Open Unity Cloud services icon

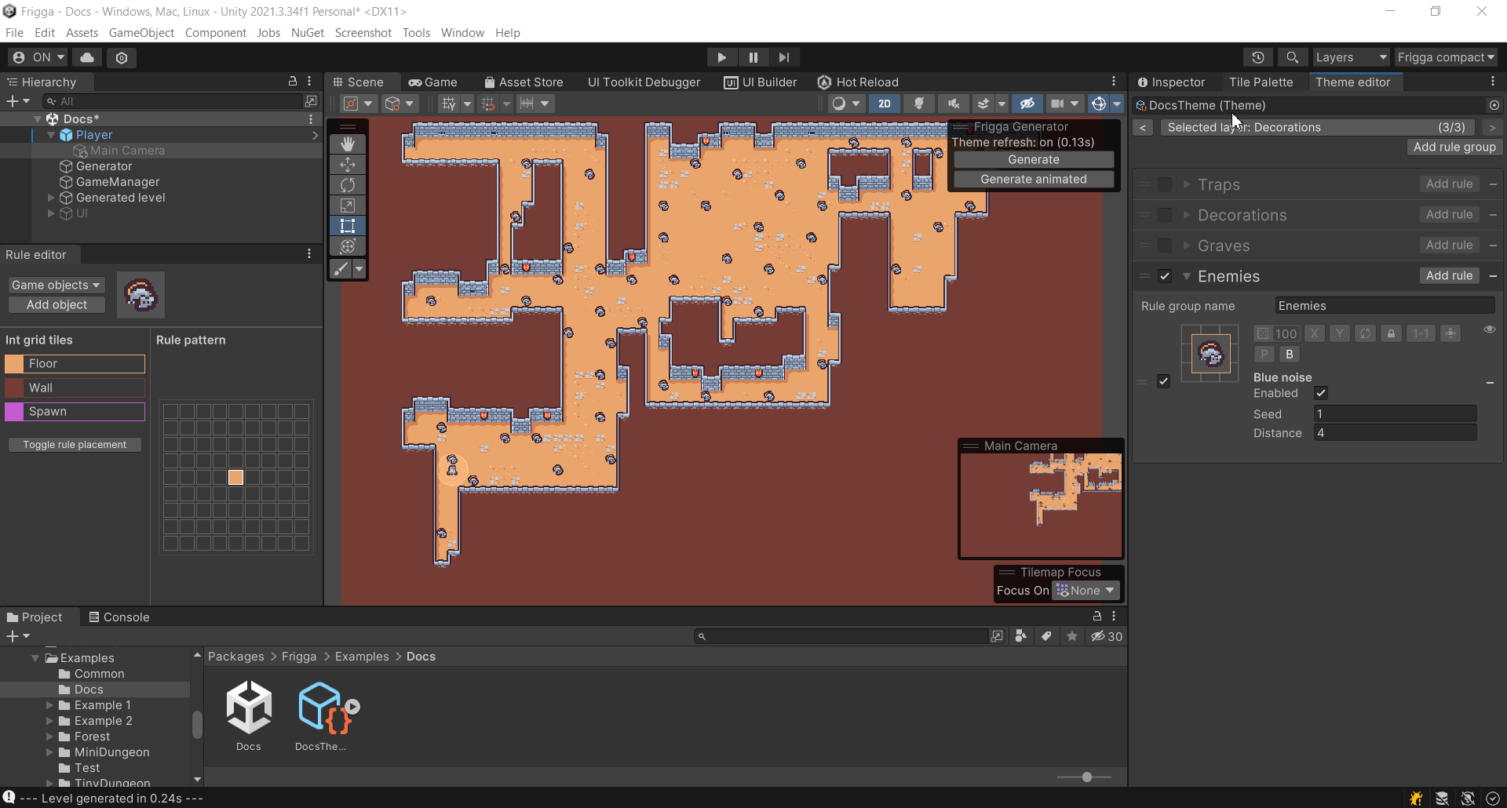(x=87, y=57)
